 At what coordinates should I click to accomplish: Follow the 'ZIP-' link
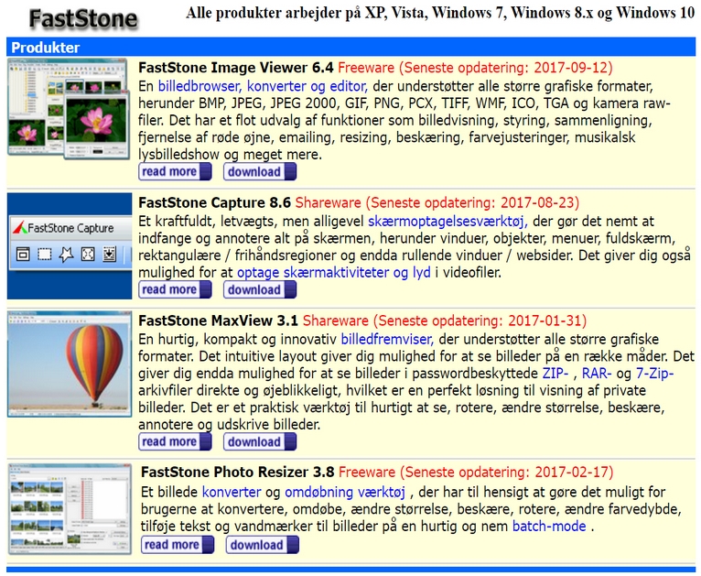555,373
